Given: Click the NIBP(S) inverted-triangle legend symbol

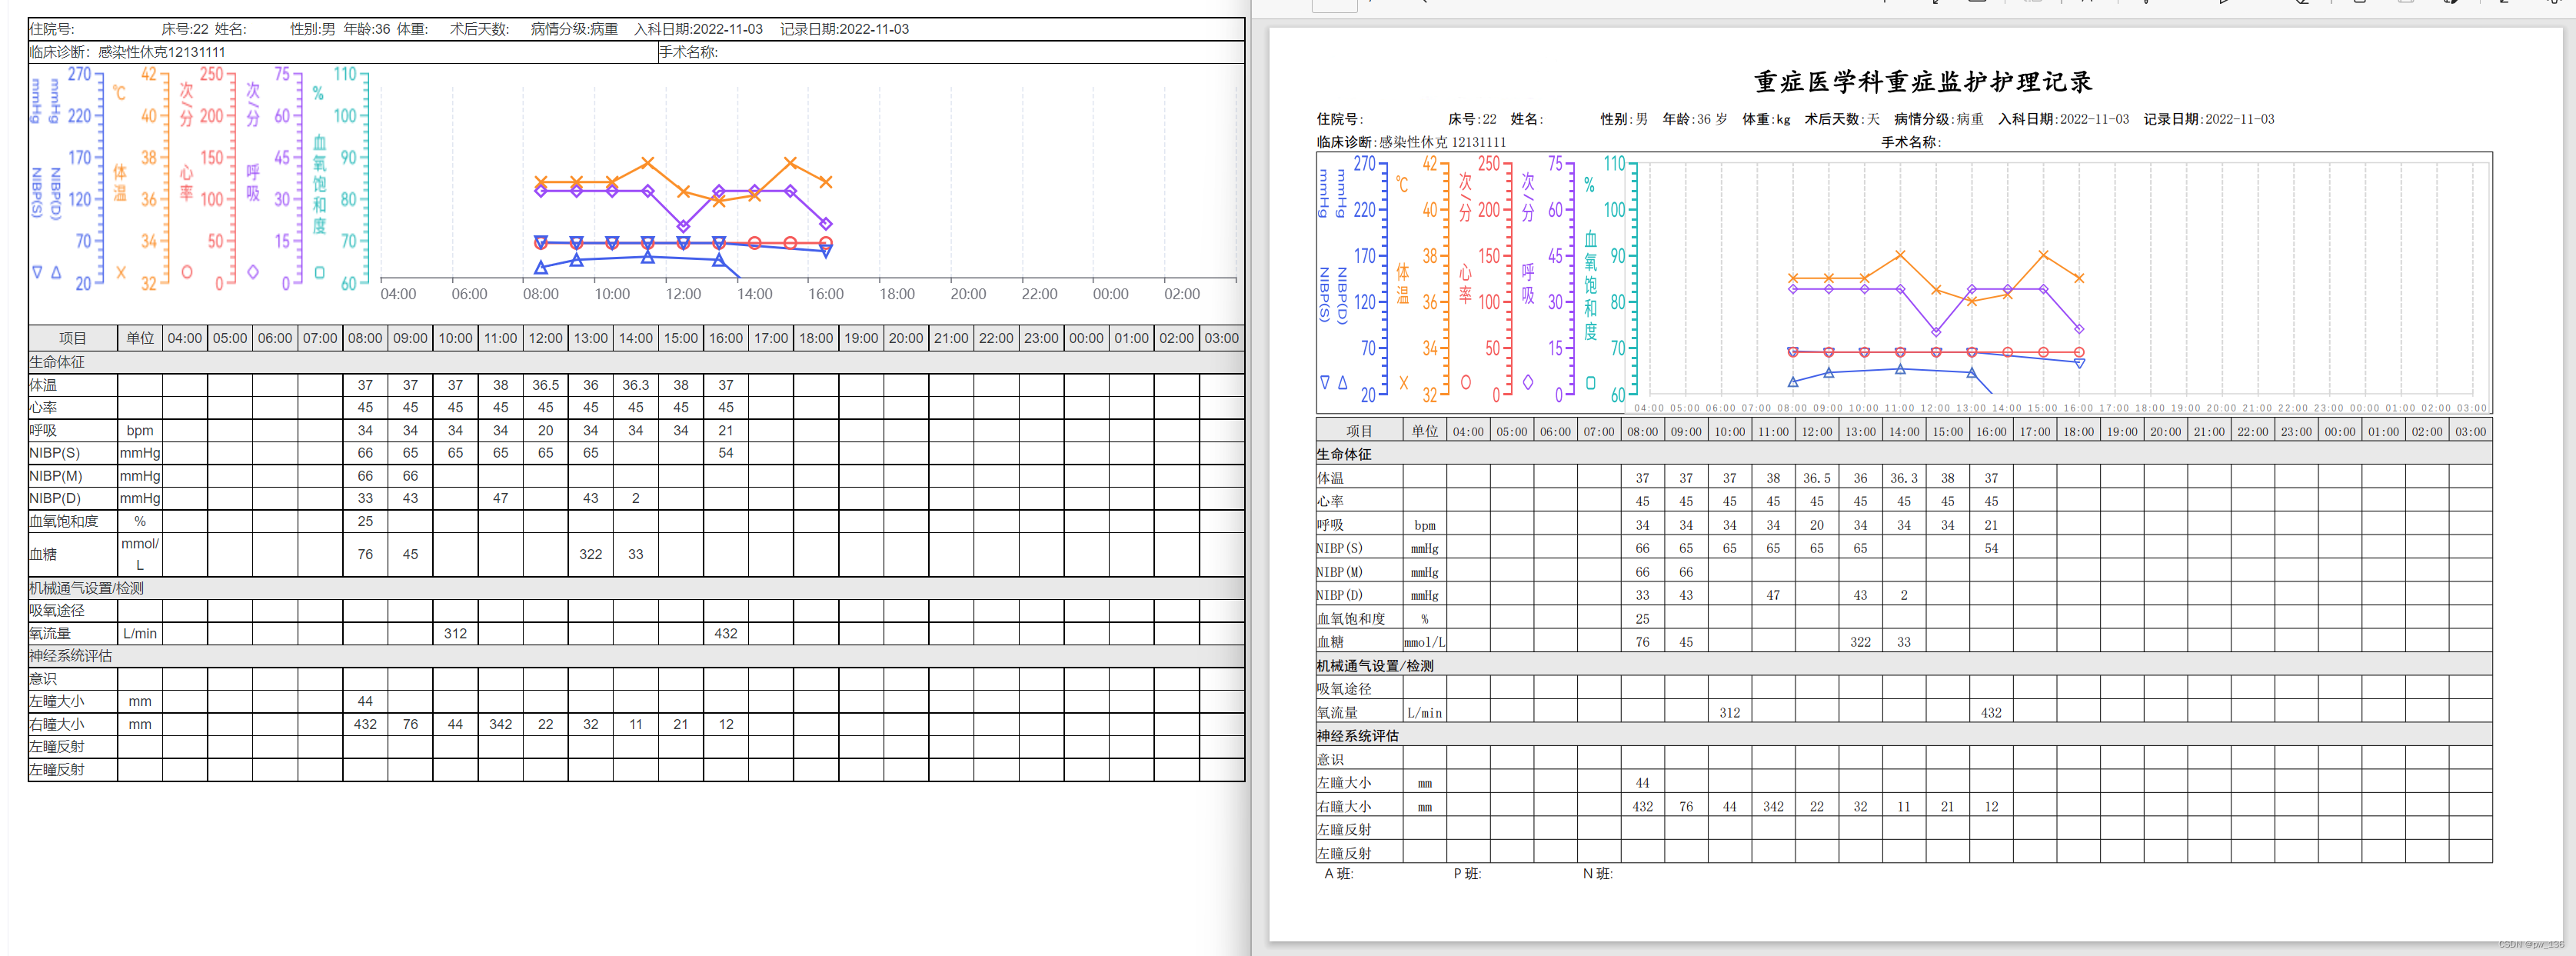Looking at the screenshot, I should pos(37,272).
